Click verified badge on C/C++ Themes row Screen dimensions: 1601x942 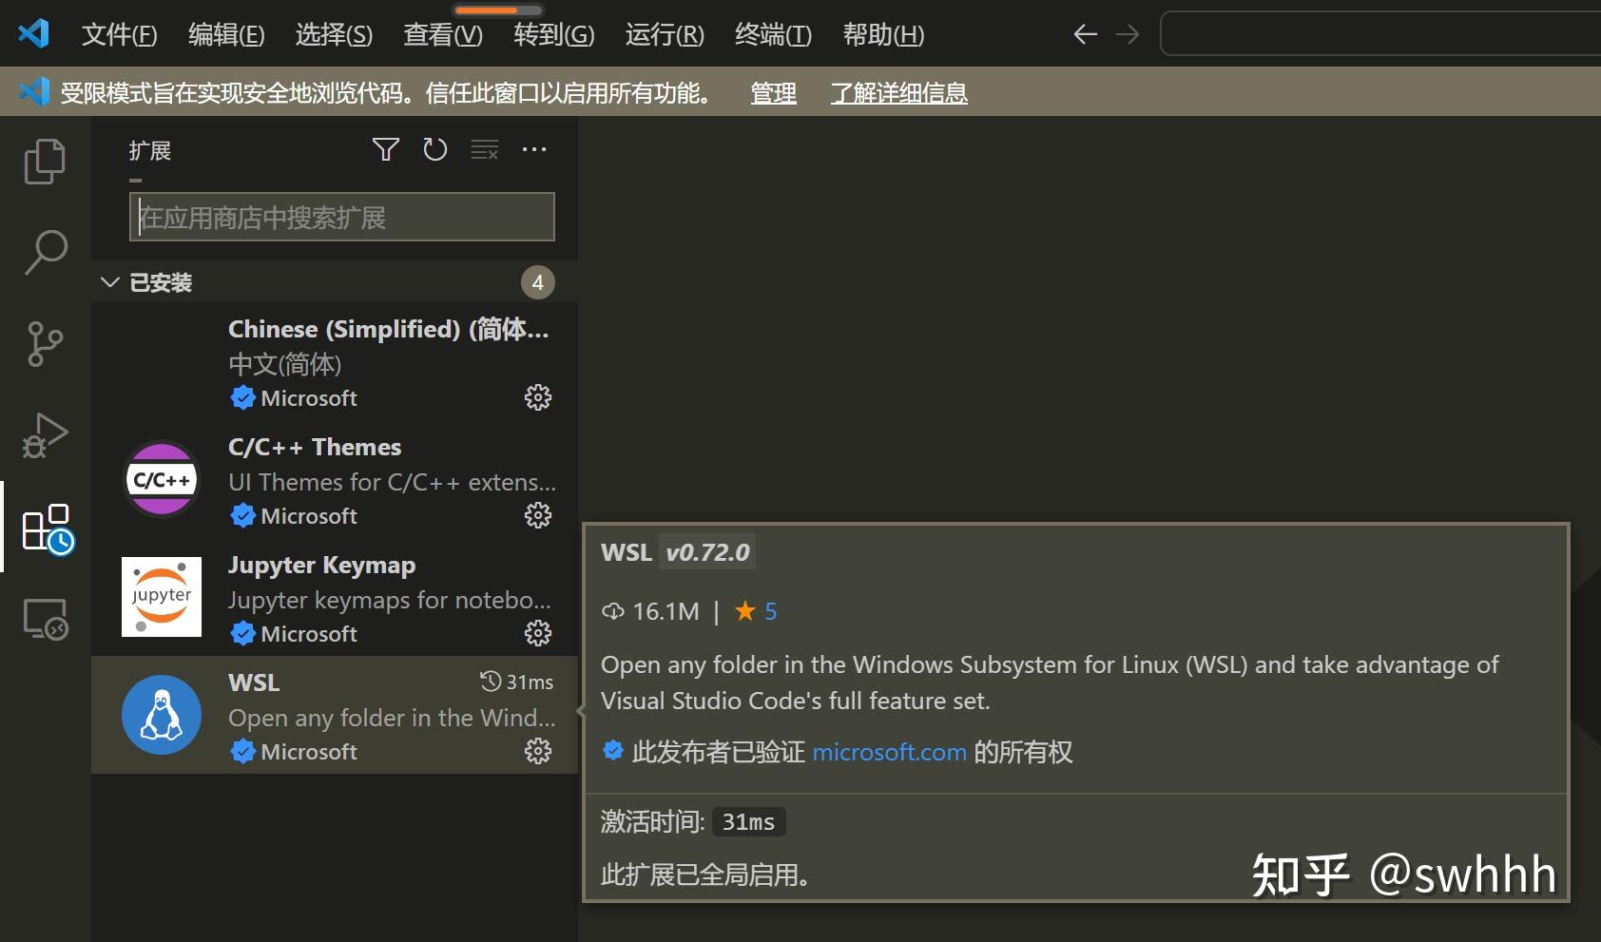(242, 515)
